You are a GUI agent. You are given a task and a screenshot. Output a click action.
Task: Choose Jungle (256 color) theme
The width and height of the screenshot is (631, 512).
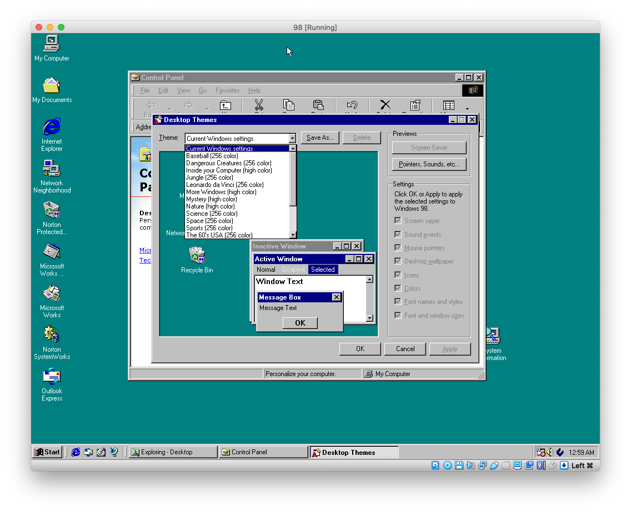point(237,178)
